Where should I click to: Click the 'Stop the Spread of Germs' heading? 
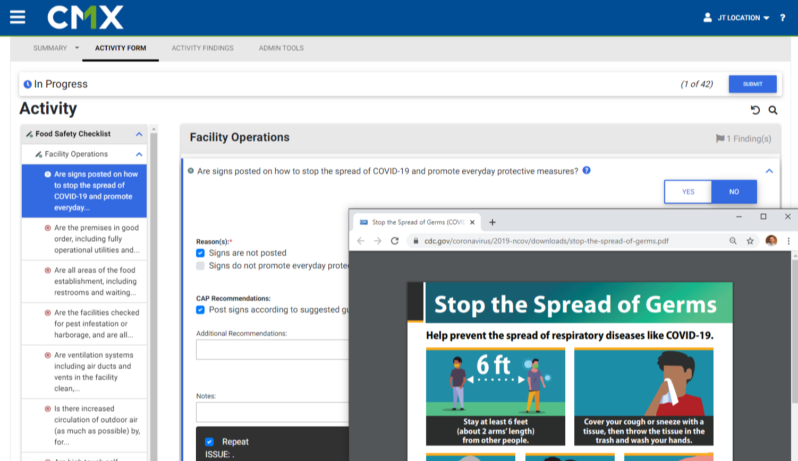click(575, 305)
